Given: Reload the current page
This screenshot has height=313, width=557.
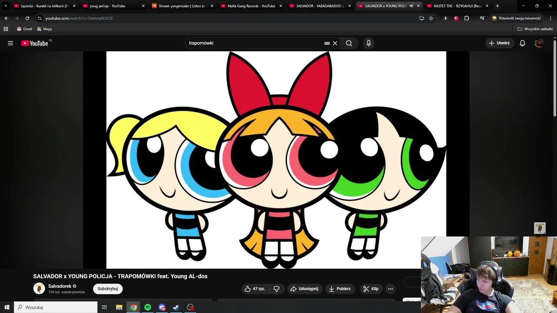Looking at the screenshot, I should pos(27,18).
